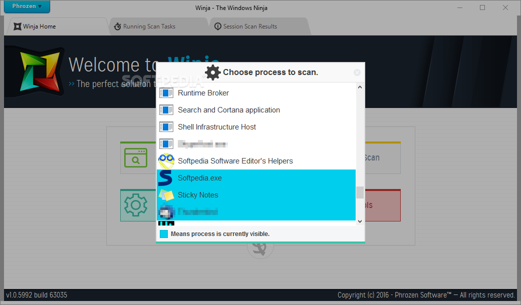Select Softpedia Software Editor's Helpers process
Screen dimensions: 521x305
tap(256, 161)
